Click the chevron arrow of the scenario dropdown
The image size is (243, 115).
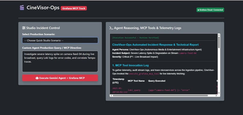(x=95, y=40)
